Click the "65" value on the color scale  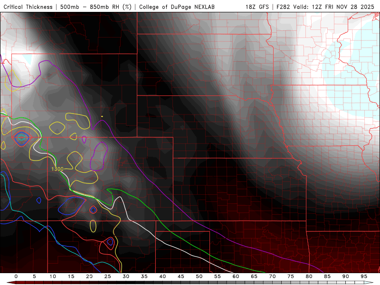[x=254, y=276]
